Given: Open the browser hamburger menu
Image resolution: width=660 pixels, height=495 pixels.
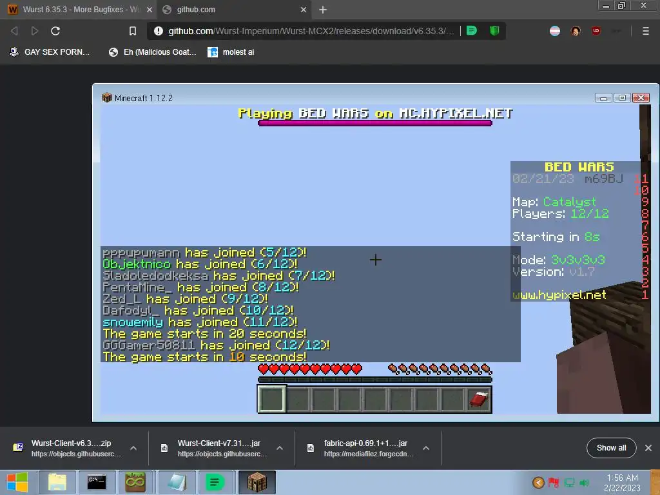Looking at the screenshot, I should pos(646,31).
